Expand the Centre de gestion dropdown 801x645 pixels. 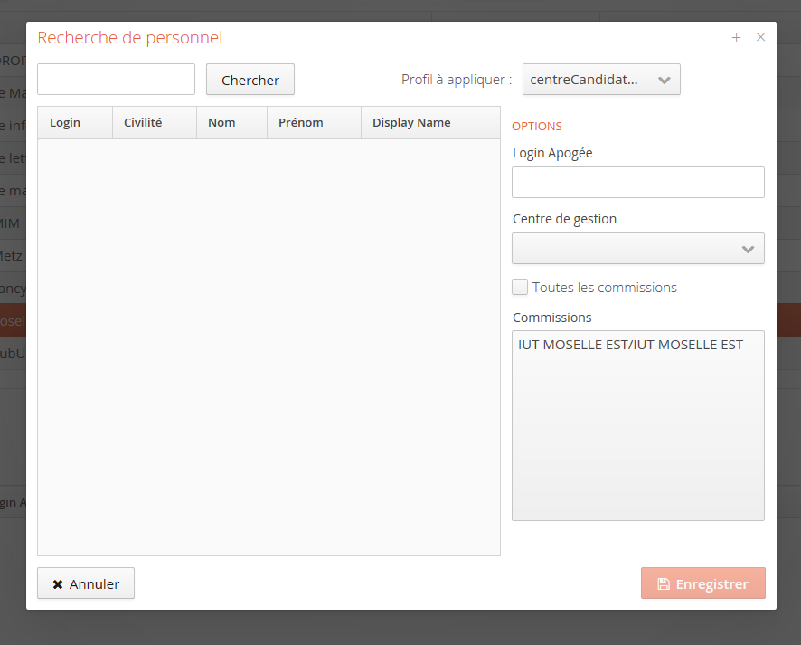(x=637, y=249)
